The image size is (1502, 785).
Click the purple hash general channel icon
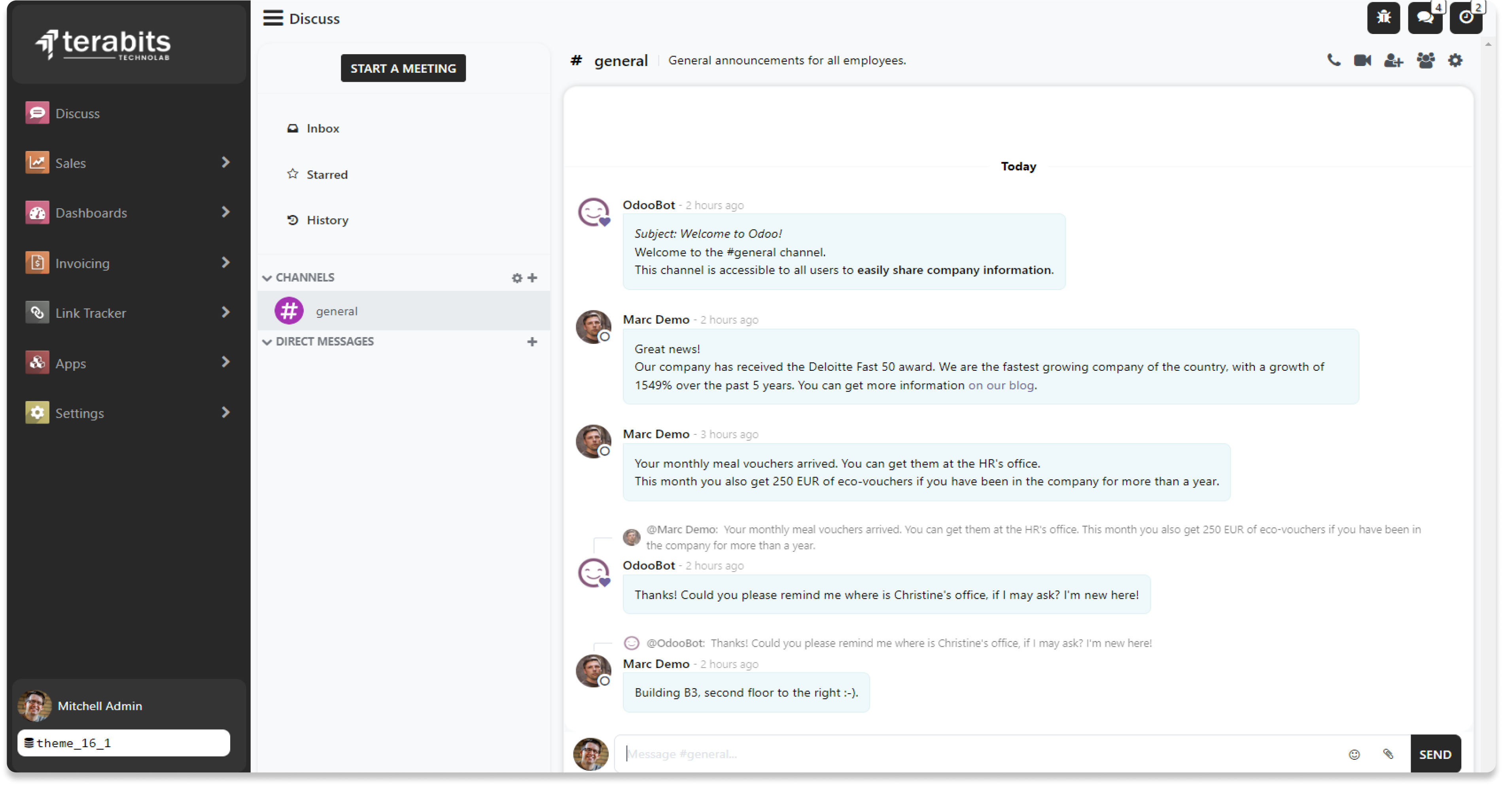pos(289,311)
